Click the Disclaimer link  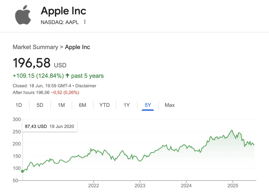(x=86, y=86)
